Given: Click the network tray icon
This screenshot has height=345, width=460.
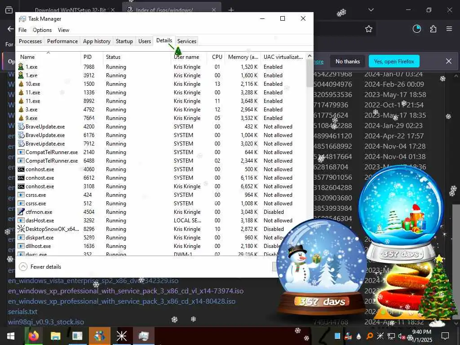Looking at the screenshot, I should [391, 336].
